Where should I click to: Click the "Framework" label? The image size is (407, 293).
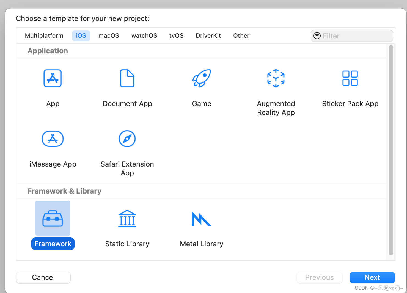[x=53, y=244]
